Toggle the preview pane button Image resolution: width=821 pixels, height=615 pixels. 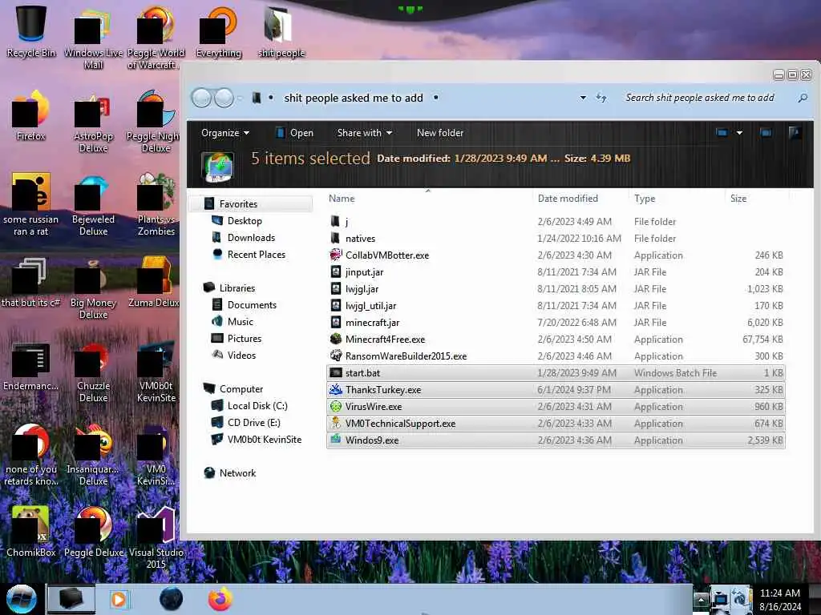[x=766, y=133]
